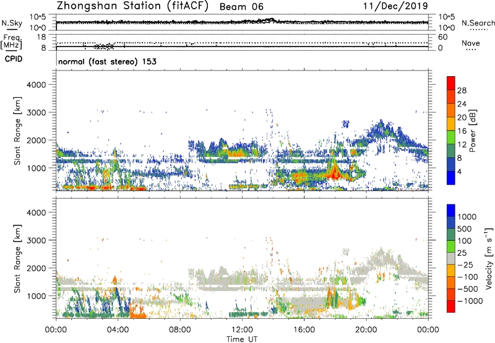Select the "08:00" time tick label
This screenshot has height=343, width=495.
coord(180,330)
